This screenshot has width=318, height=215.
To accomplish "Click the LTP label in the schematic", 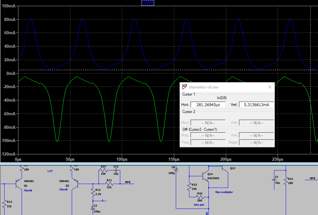I will [x=50, y=171].
